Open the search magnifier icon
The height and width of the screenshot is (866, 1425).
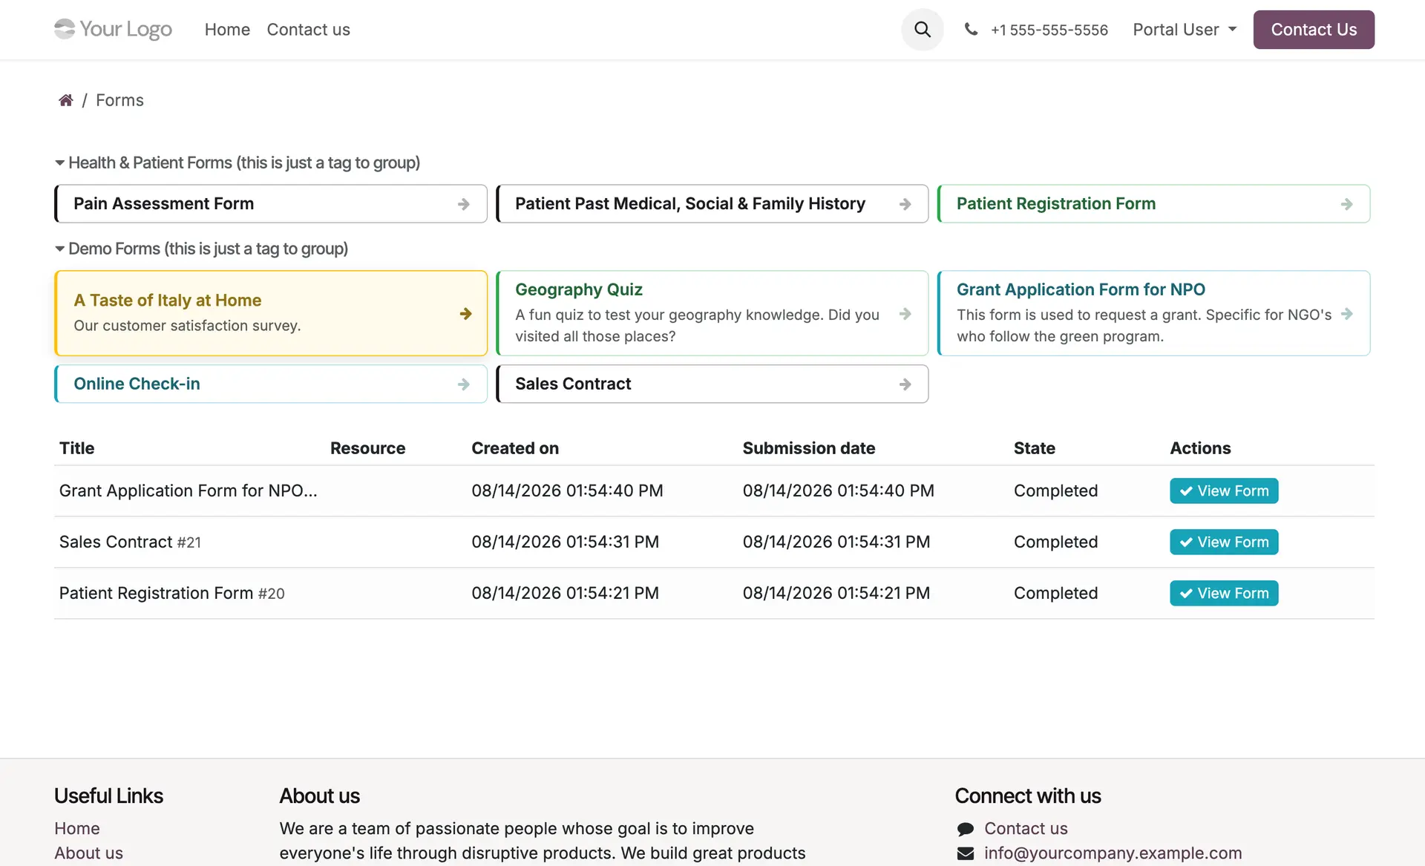tap(923, 30)
